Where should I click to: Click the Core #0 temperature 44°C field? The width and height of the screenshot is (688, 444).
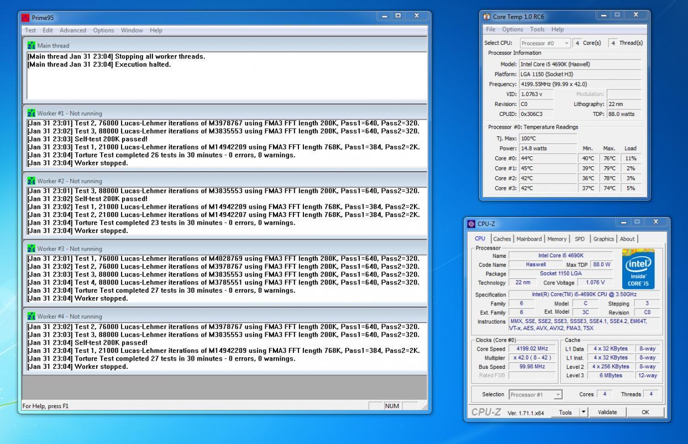click(548, 158)
